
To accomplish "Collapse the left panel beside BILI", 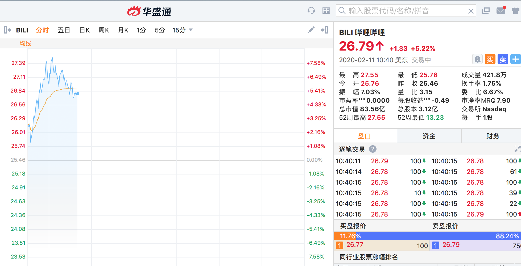I will (7, 30).
